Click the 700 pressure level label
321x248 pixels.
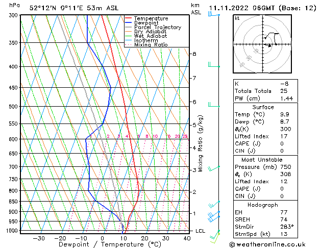(14, 167)
